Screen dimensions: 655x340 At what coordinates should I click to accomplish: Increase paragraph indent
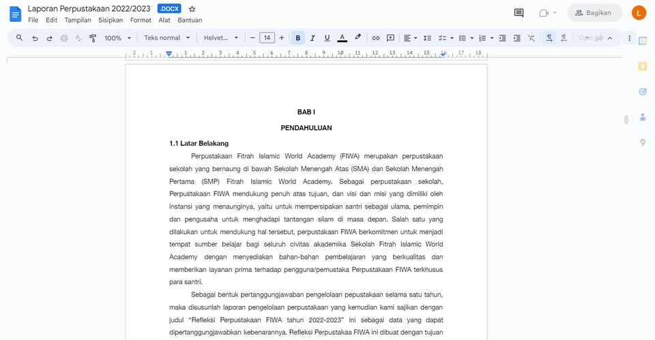[x=516, y=38]
